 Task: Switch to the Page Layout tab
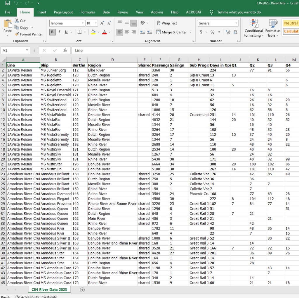[x=63, y=12]
